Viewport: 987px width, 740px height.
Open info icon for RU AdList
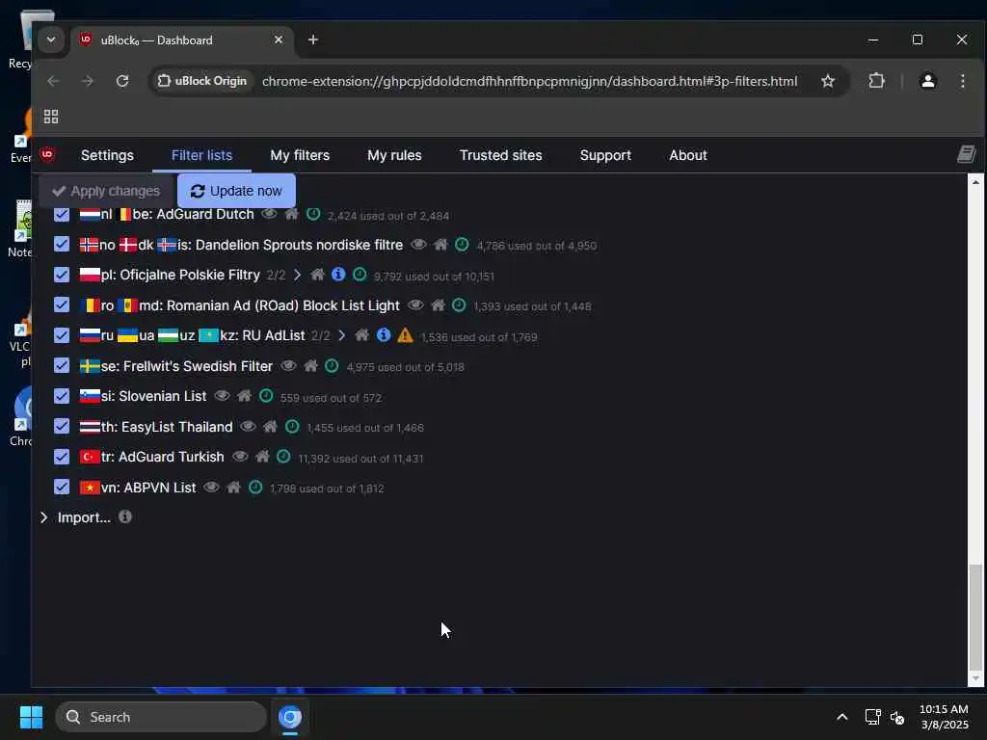[x=384, y=335]
